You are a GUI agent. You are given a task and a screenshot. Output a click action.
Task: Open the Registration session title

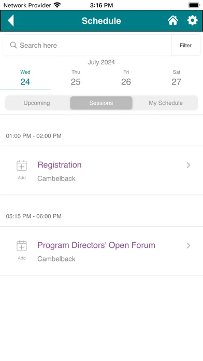coord(60,165)
